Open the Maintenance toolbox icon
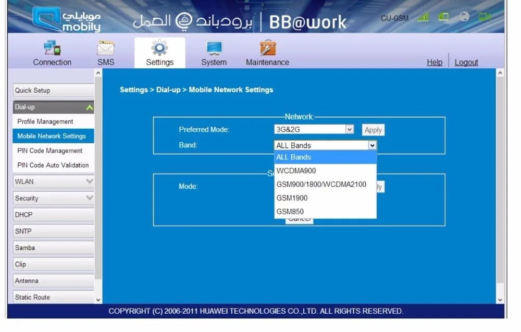This screenshot has width=521, height=332. 268,47
